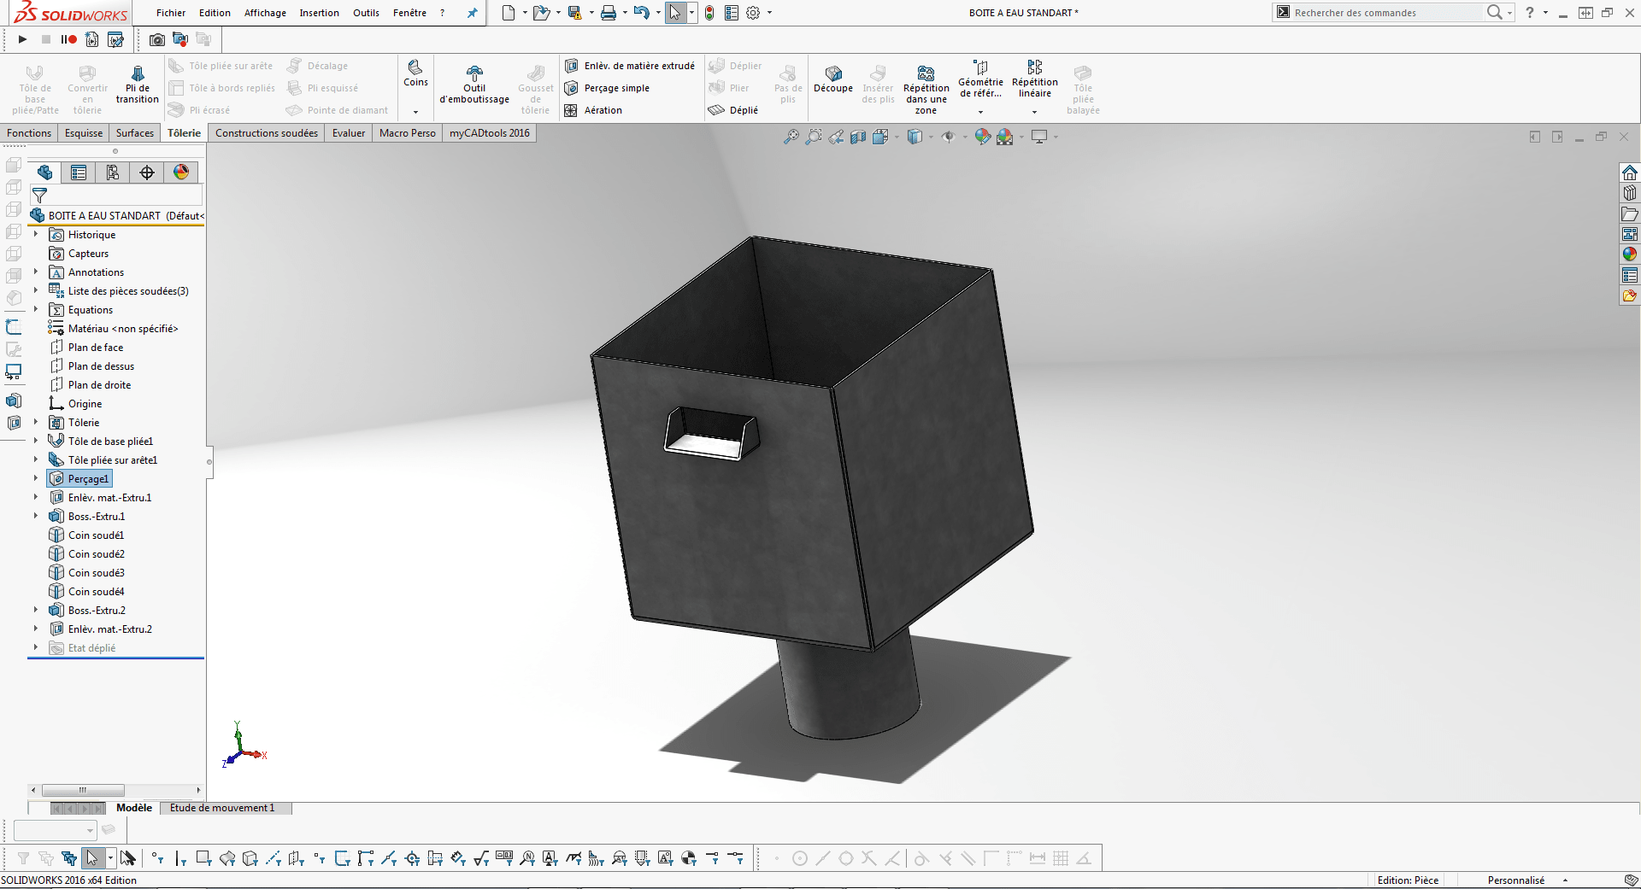
Task: Click the Pli de transition tool
Action: [x=137, y=84]
